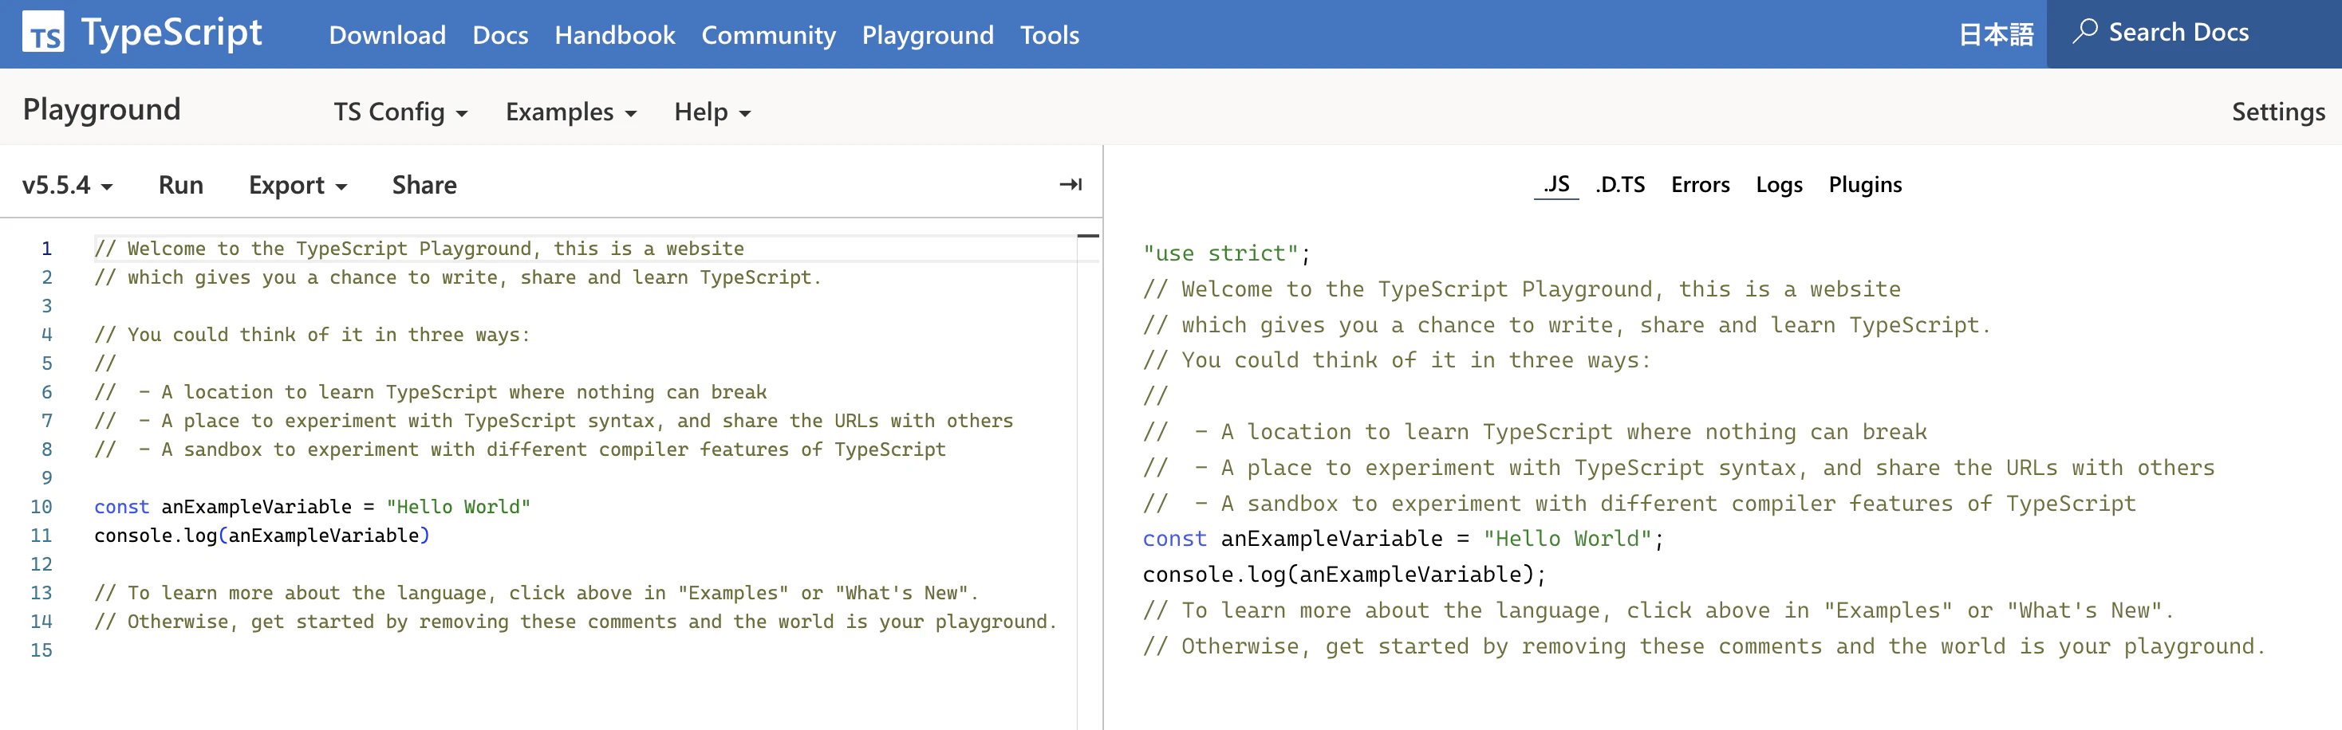Click the editor line 'console.log(anExampleVariable)'
This screenshot has height=730, width=2342.
(x=262, y=536)
